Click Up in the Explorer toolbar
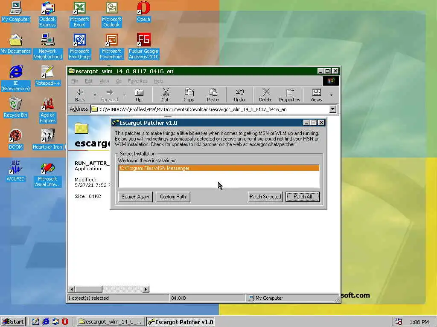The width and height of the screenshot is (437, 327). (139, 95)
